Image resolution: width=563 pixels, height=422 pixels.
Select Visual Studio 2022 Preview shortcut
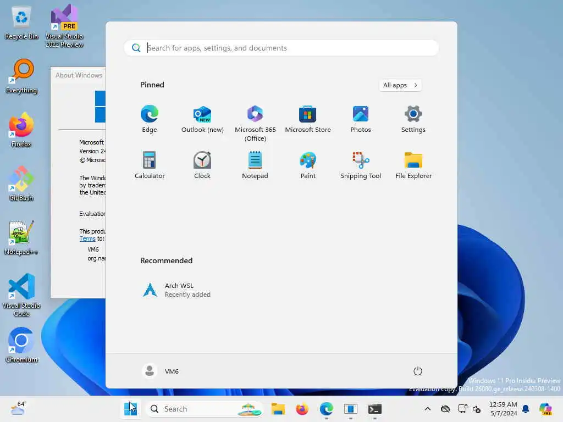(64, 26)
